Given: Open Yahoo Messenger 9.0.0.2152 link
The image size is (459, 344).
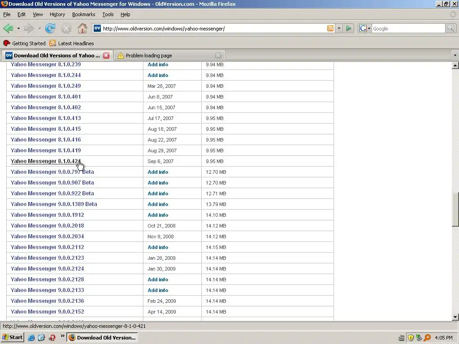Looking at the screenshot, I should (47, 312).
